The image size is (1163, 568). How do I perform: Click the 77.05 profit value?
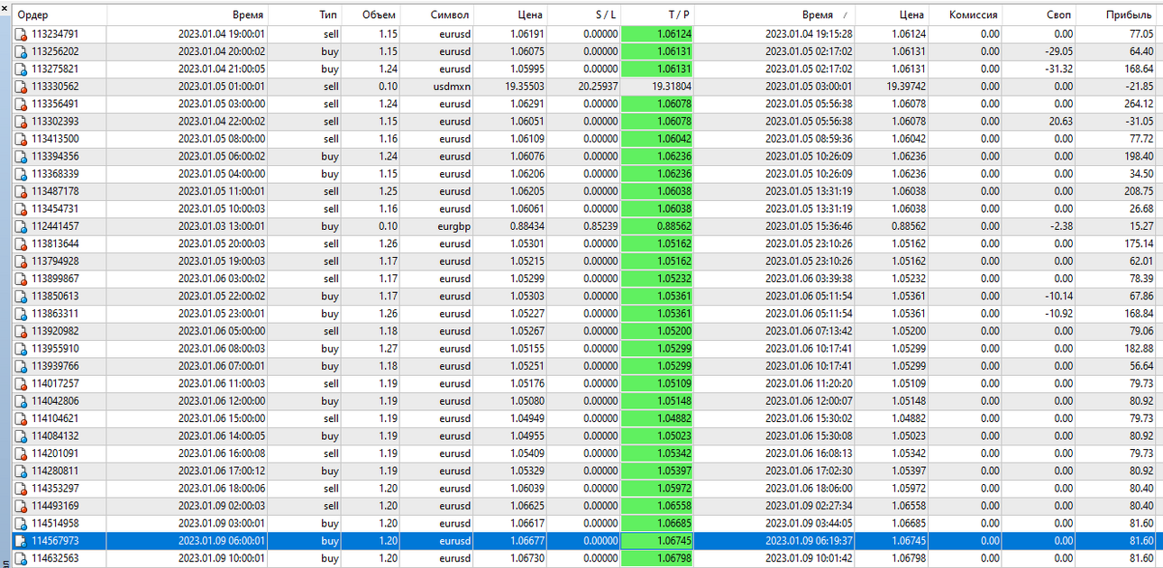point(1141,34)
